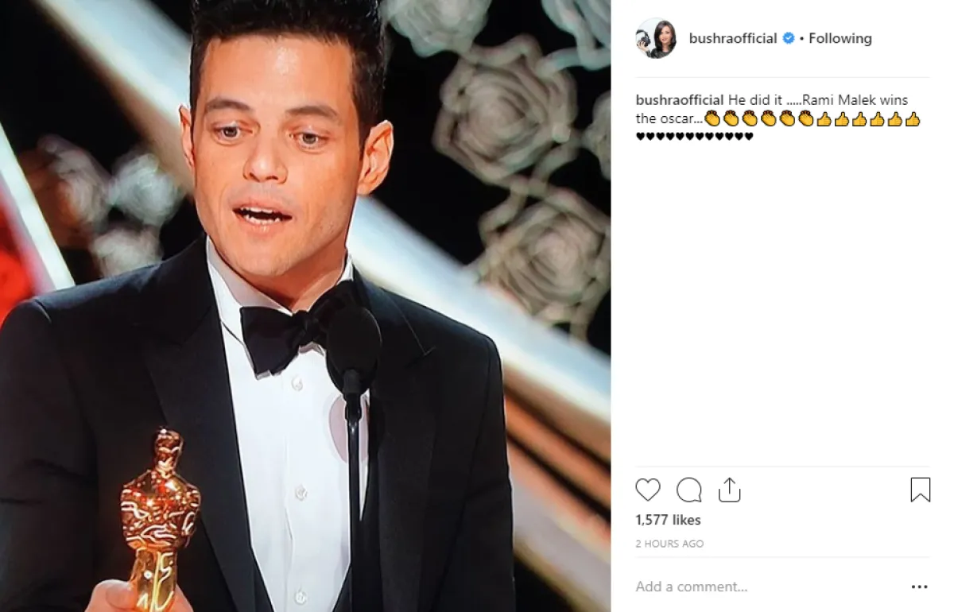The image size is (954, 612).
Task: Click the row of black hearts
Action: [695, 137]
